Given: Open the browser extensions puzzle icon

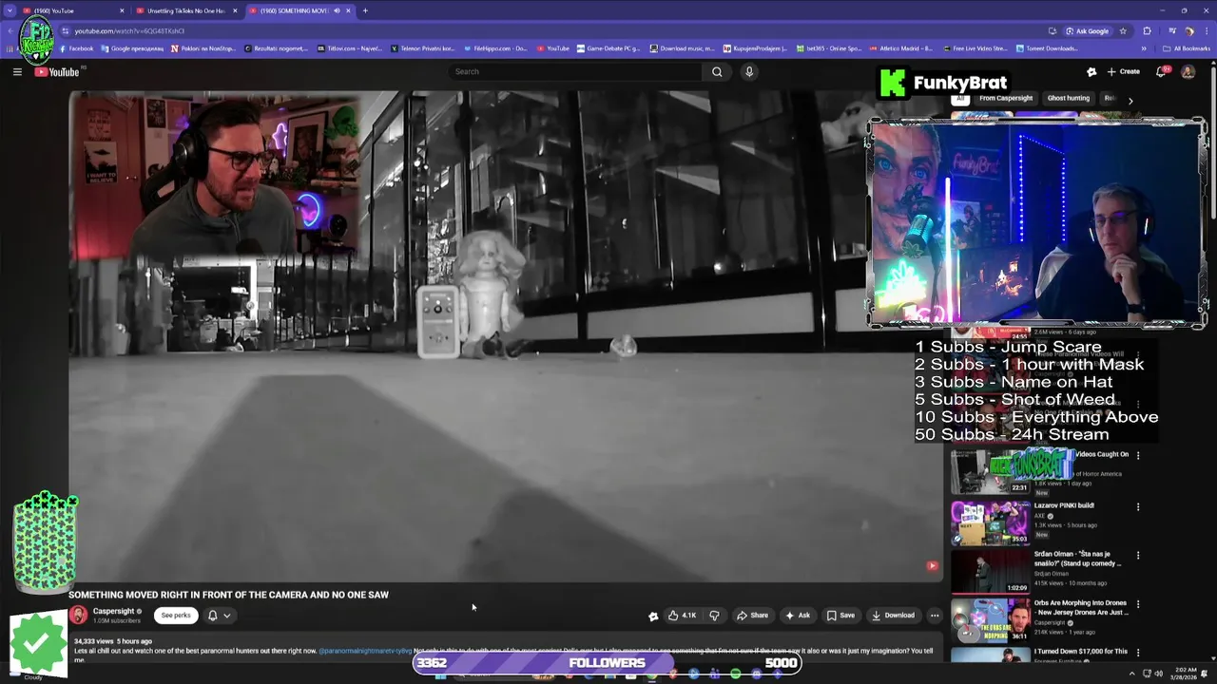Looking at the screenshot, I should pyautogui.click(x=1147, y=30).
